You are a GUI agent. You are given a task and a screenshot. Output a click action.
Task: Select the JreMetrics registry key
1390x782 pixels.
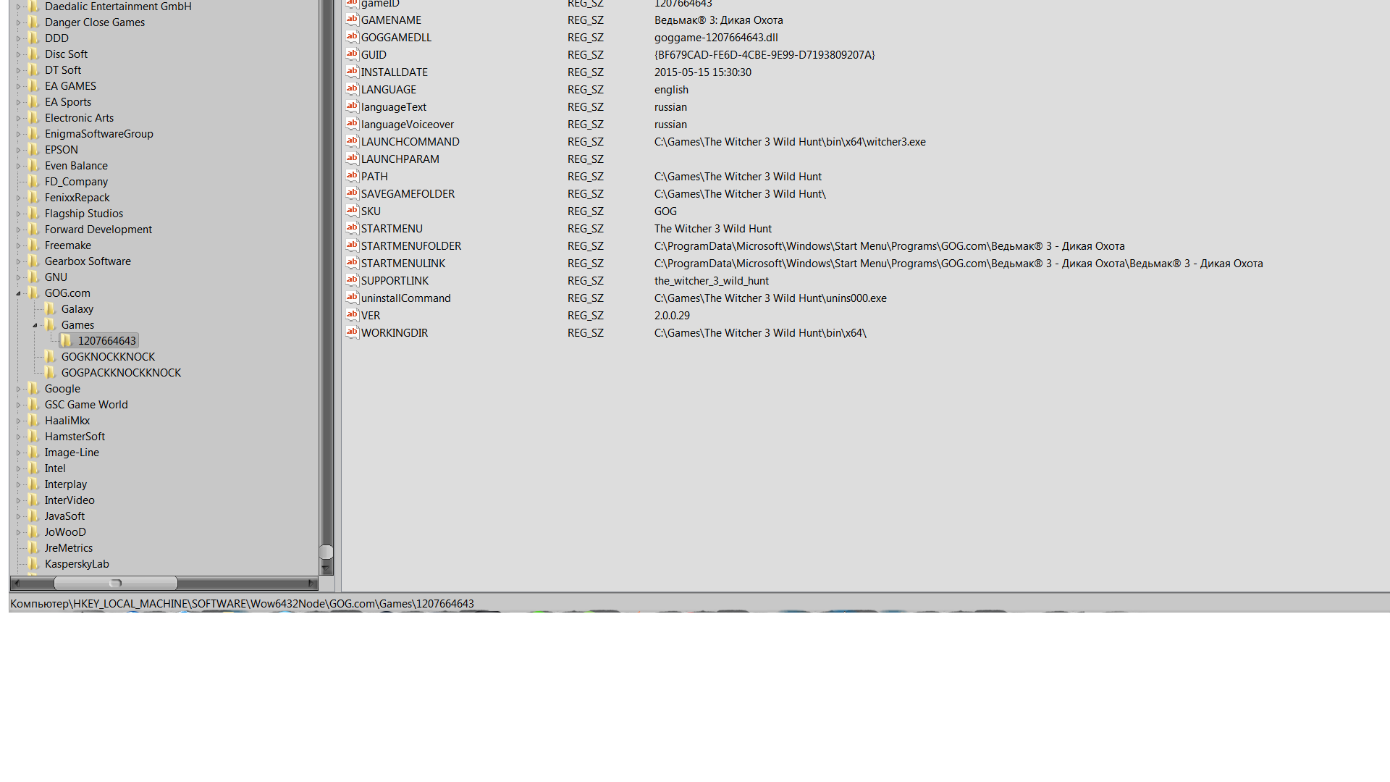[x=68, y=547]
